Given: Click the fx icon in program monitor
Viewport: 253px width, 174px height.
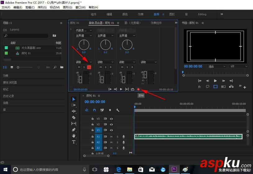Looking at the screenshot, I should 200,87.
